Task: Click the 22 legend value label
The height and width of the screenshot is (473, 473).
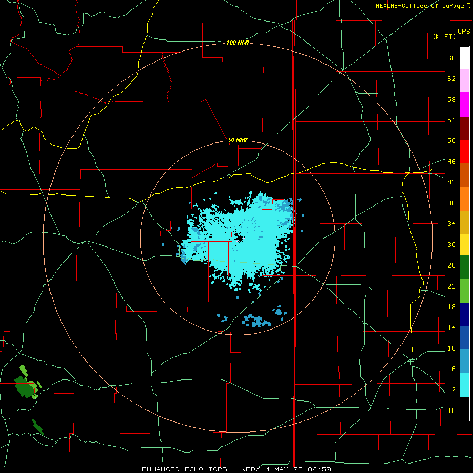Action: 451,286
